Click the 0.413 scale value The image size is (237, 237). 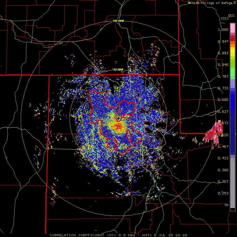pyautogui.click(x=223, y=158)
